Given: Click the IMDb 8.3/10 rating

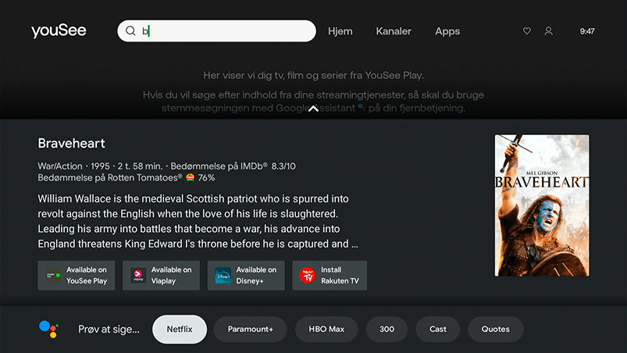Looking at the screenshot, I should pyautogui.click(x=233, y=166).
